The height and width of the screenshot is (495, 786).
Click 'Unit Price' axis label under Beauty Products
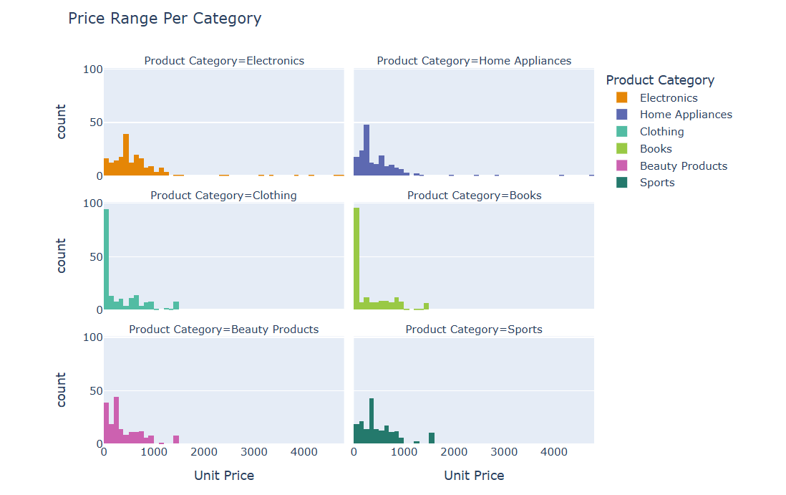[x=224, y=476]
